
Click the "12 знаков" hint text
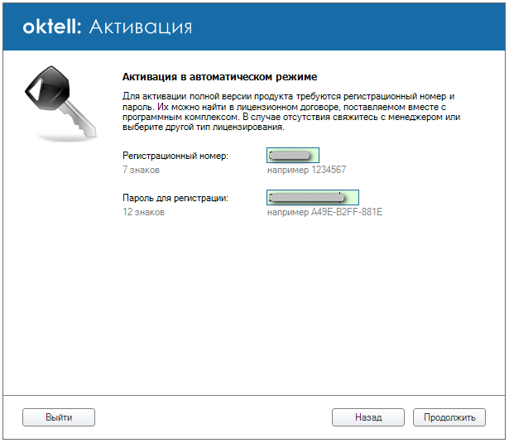pyautogui.click(x=143, y=212)
